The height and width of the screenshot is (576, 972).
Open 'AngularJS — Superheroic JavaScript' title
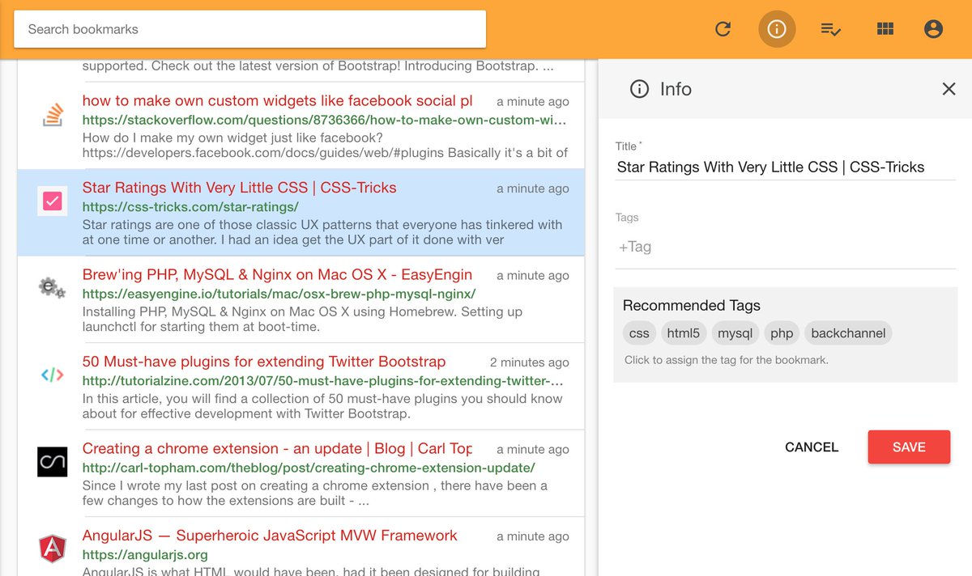[270, 536]
